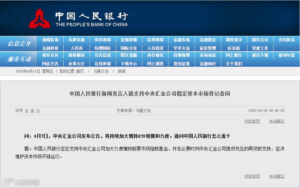Open 国际交往 navigation item
Viewport: 300px width, 188px height.
click(129, 48)
